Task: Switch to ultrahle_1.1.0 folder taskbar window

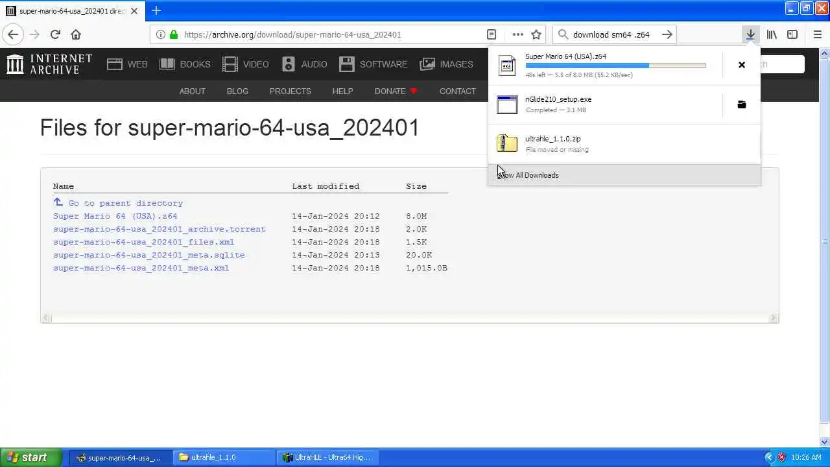Action: pyautogui.click(x=224, y=457)
